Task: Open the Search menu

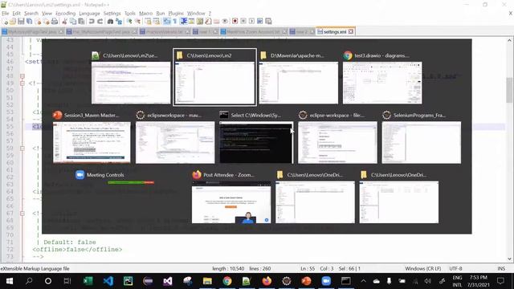Action: 31,14
